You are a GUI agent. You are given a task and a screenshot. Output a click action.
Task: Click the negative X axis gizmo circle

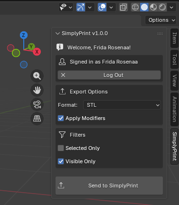[10, 48]
